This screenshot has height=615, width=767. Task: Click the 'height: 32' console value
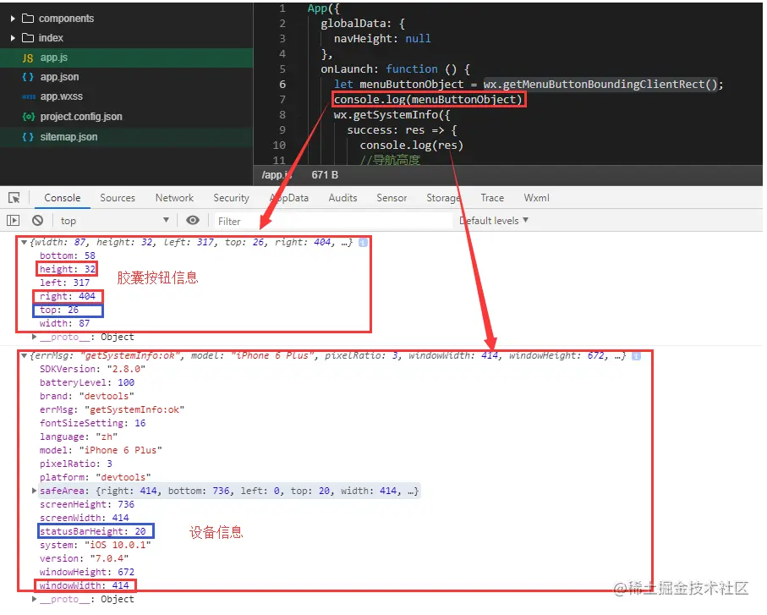68,269
